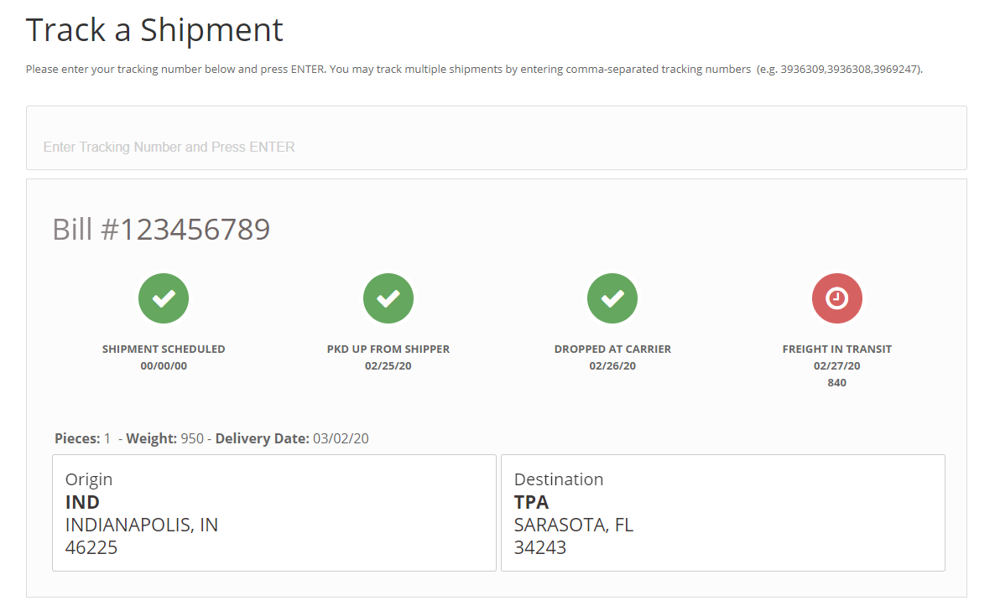Click the Delivery Date 03/02/20 value

tap(341, 438)
